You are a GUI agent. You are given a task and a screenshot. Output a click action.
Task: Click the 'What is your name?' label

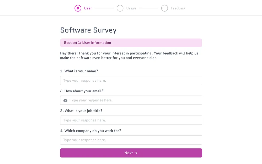[x=79, y=71]
